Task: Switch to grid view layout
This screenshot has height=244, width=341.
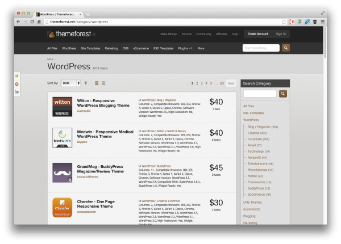Action: tap(103, 83)
